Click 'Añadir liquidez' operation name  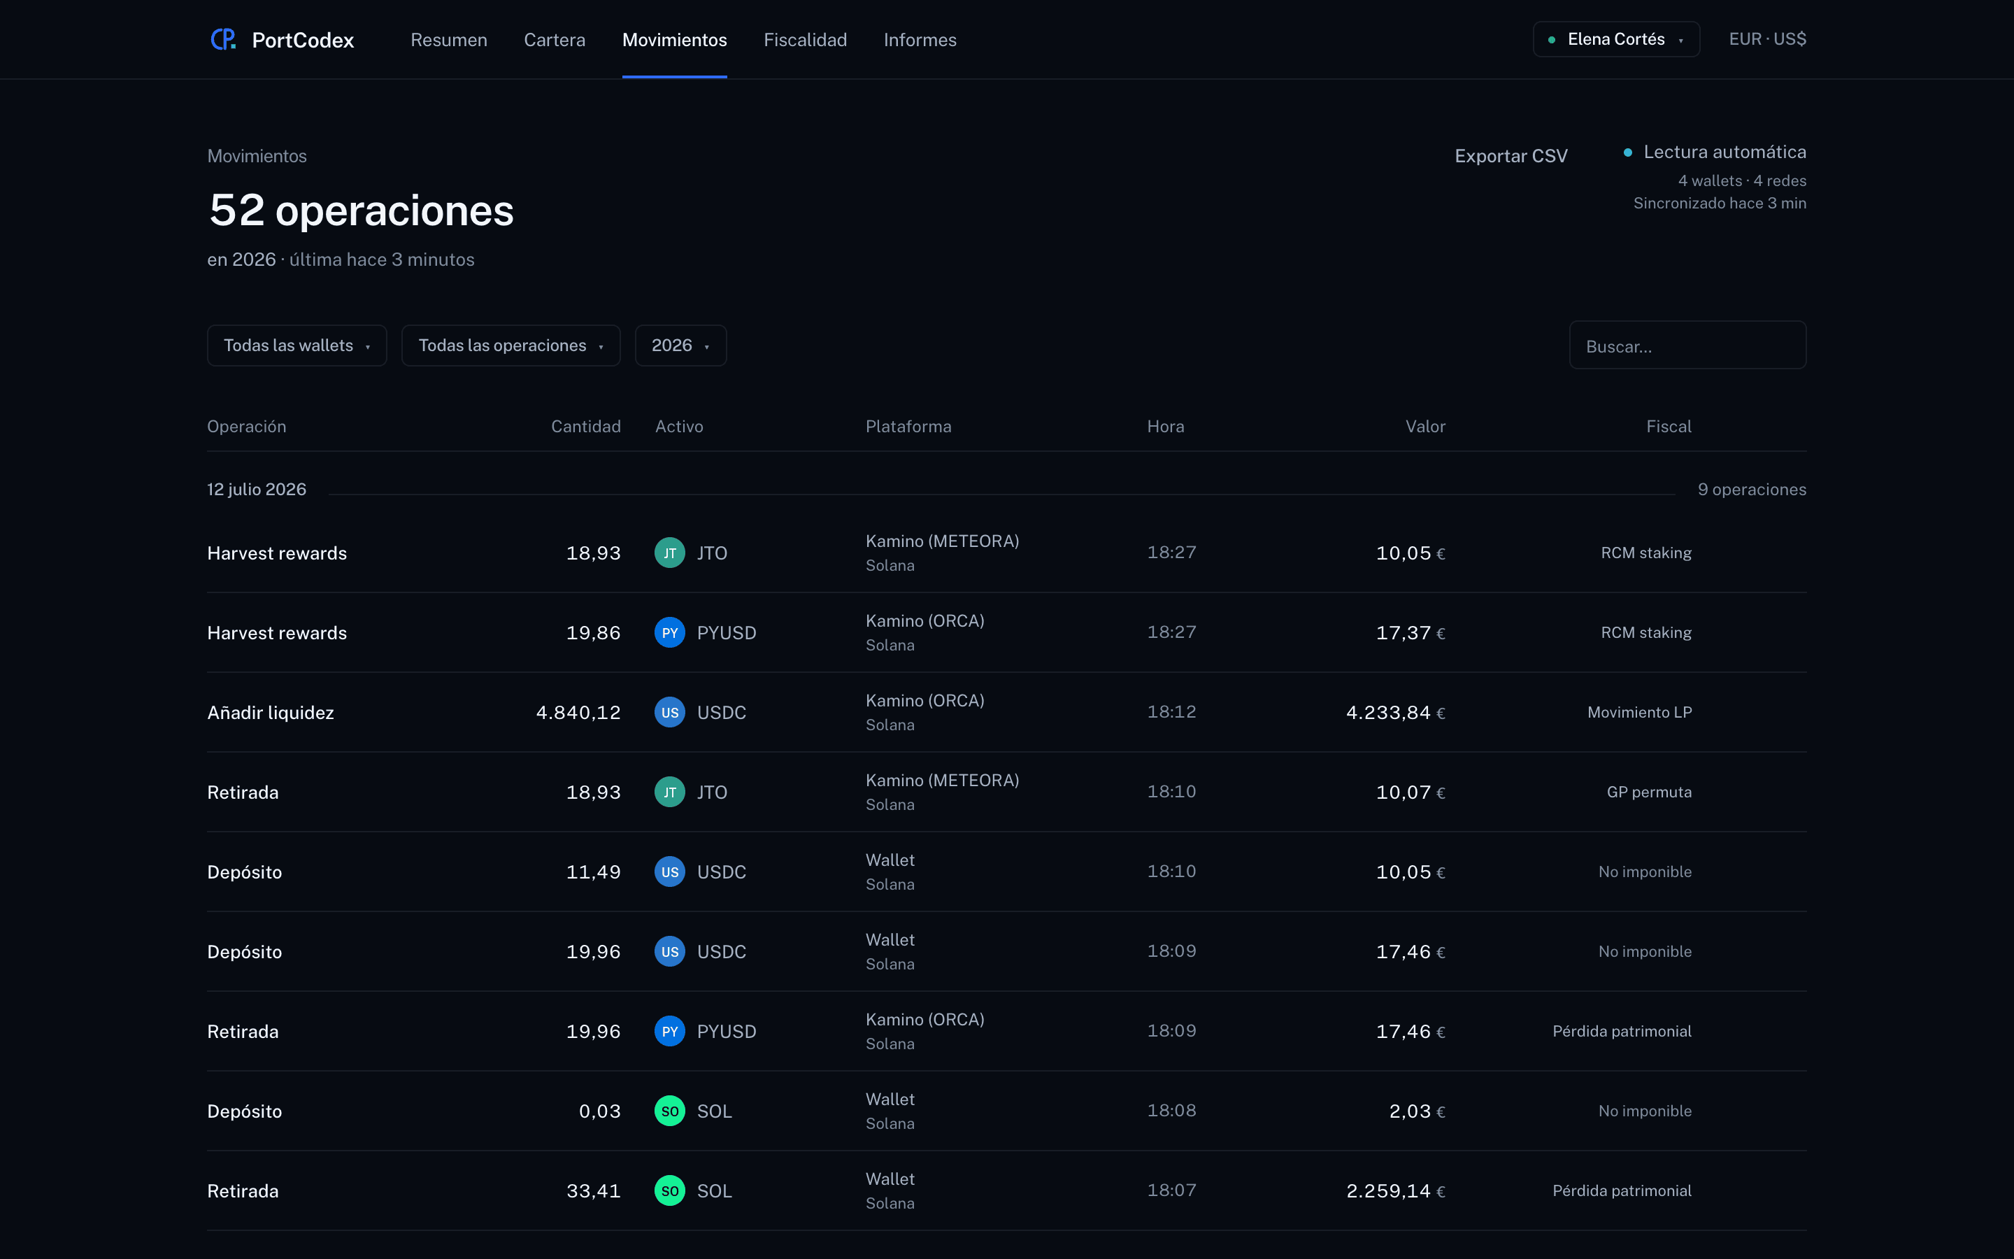point(271,713)
